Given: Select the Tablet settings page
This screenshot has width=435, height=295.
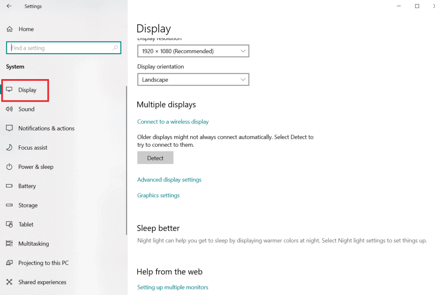Looking at the screenshot, I should pyautogui.click(x=26, y=224).
